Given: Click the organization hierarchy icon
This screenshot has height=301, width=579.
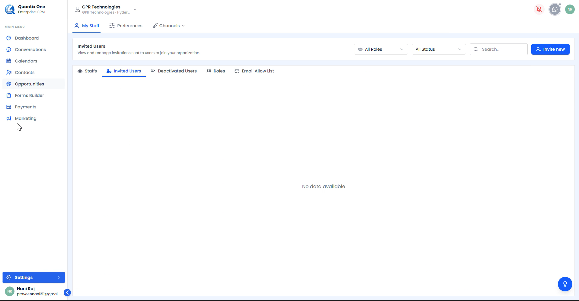Looking at the screenshot, I should (x=77, y=9).
